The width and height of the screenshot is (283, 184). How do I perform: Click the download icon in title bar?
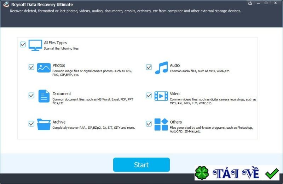point(250,3)
